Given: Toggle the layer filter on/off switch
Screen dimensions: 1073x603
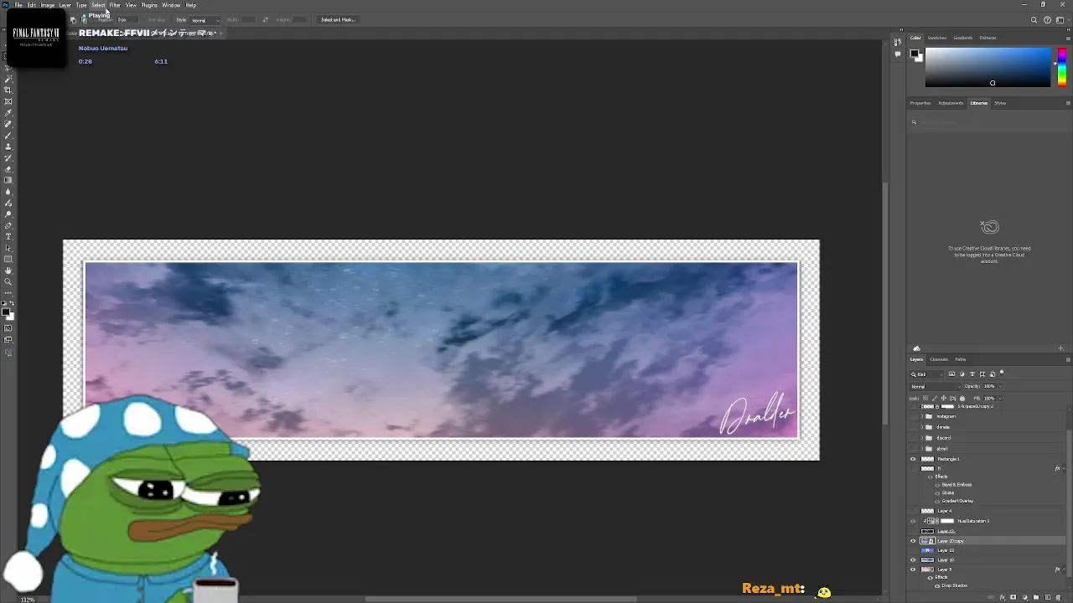Looking at the screenshot, I should tap(1002, 372).
